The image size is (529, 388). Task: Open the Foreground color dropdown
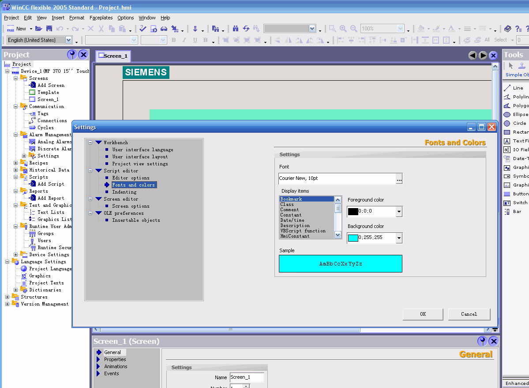point(399,212)
